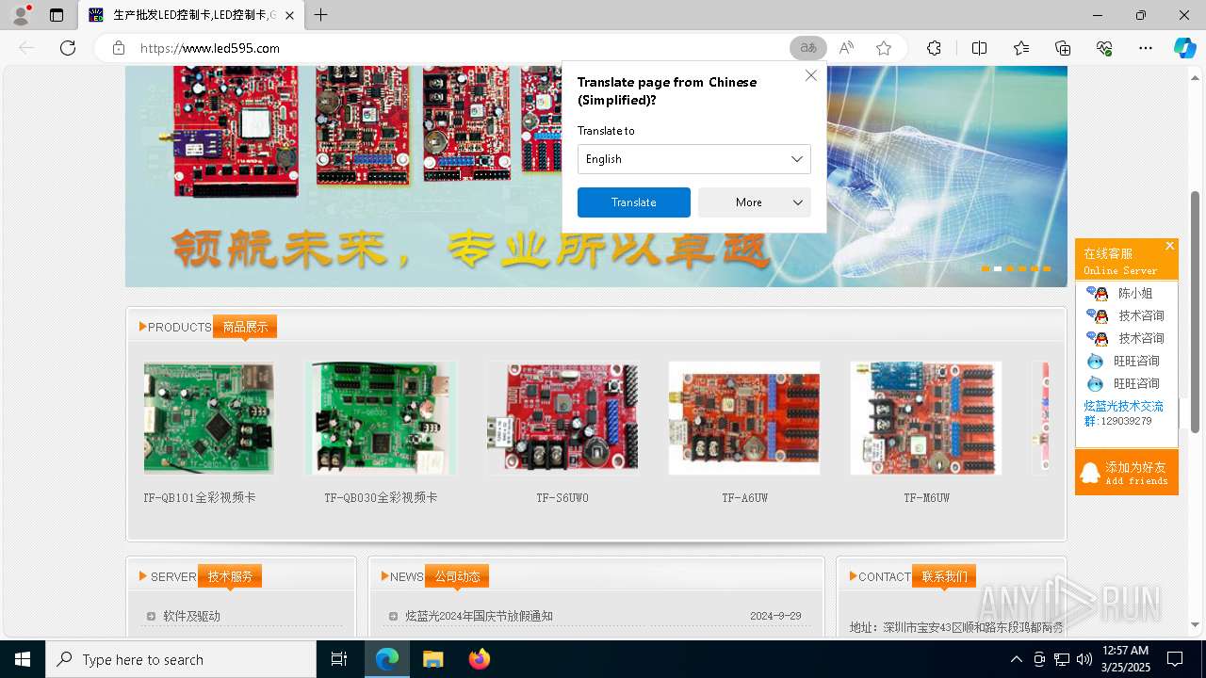Click the More button in translate popup

point(749,202)
